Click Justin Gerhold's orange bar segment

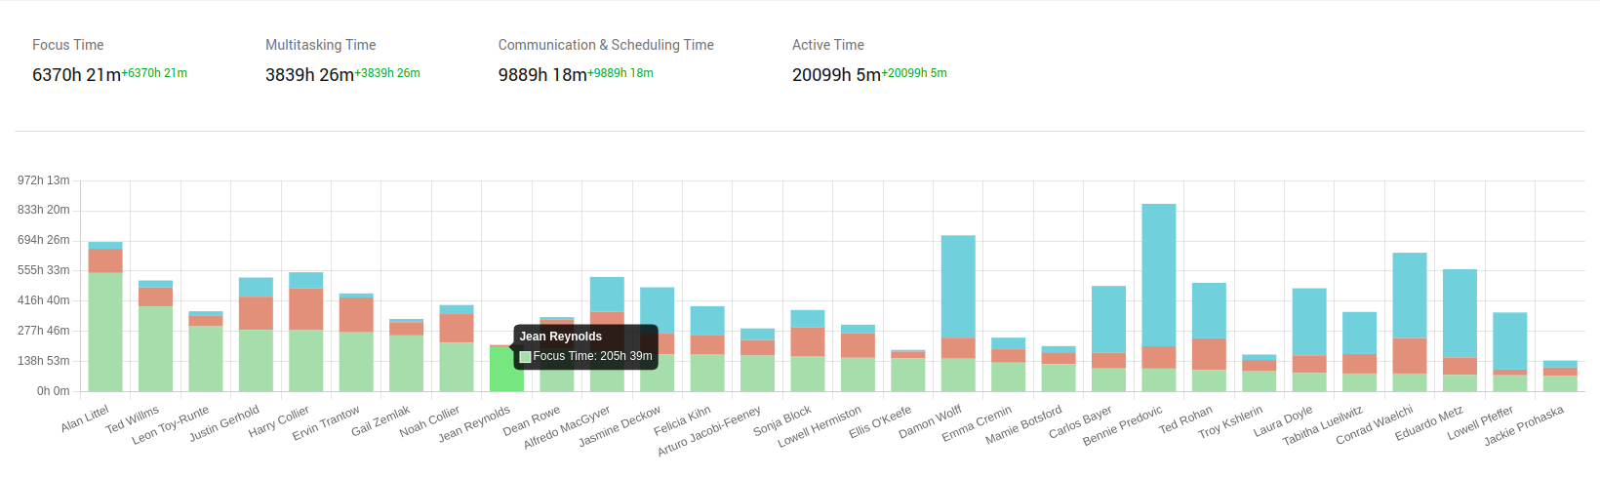click(256, 313)
